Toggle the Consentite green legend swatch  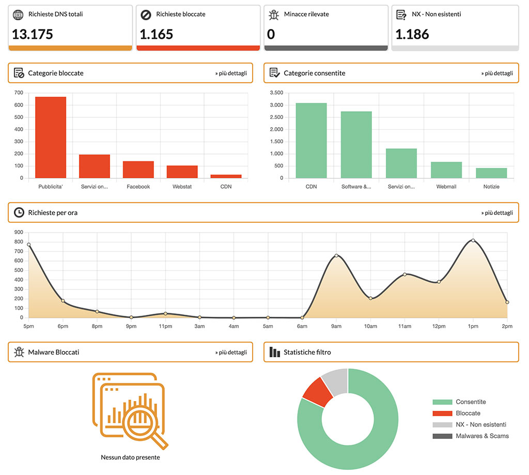click(x=442, y=402)
